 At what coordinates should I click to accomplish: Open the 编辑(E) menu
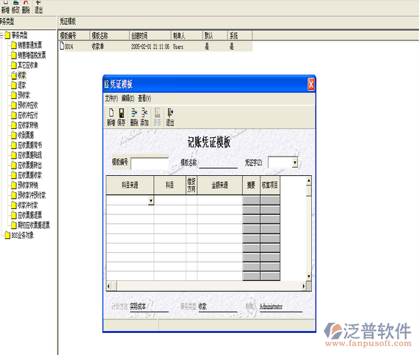pos(128,98)
